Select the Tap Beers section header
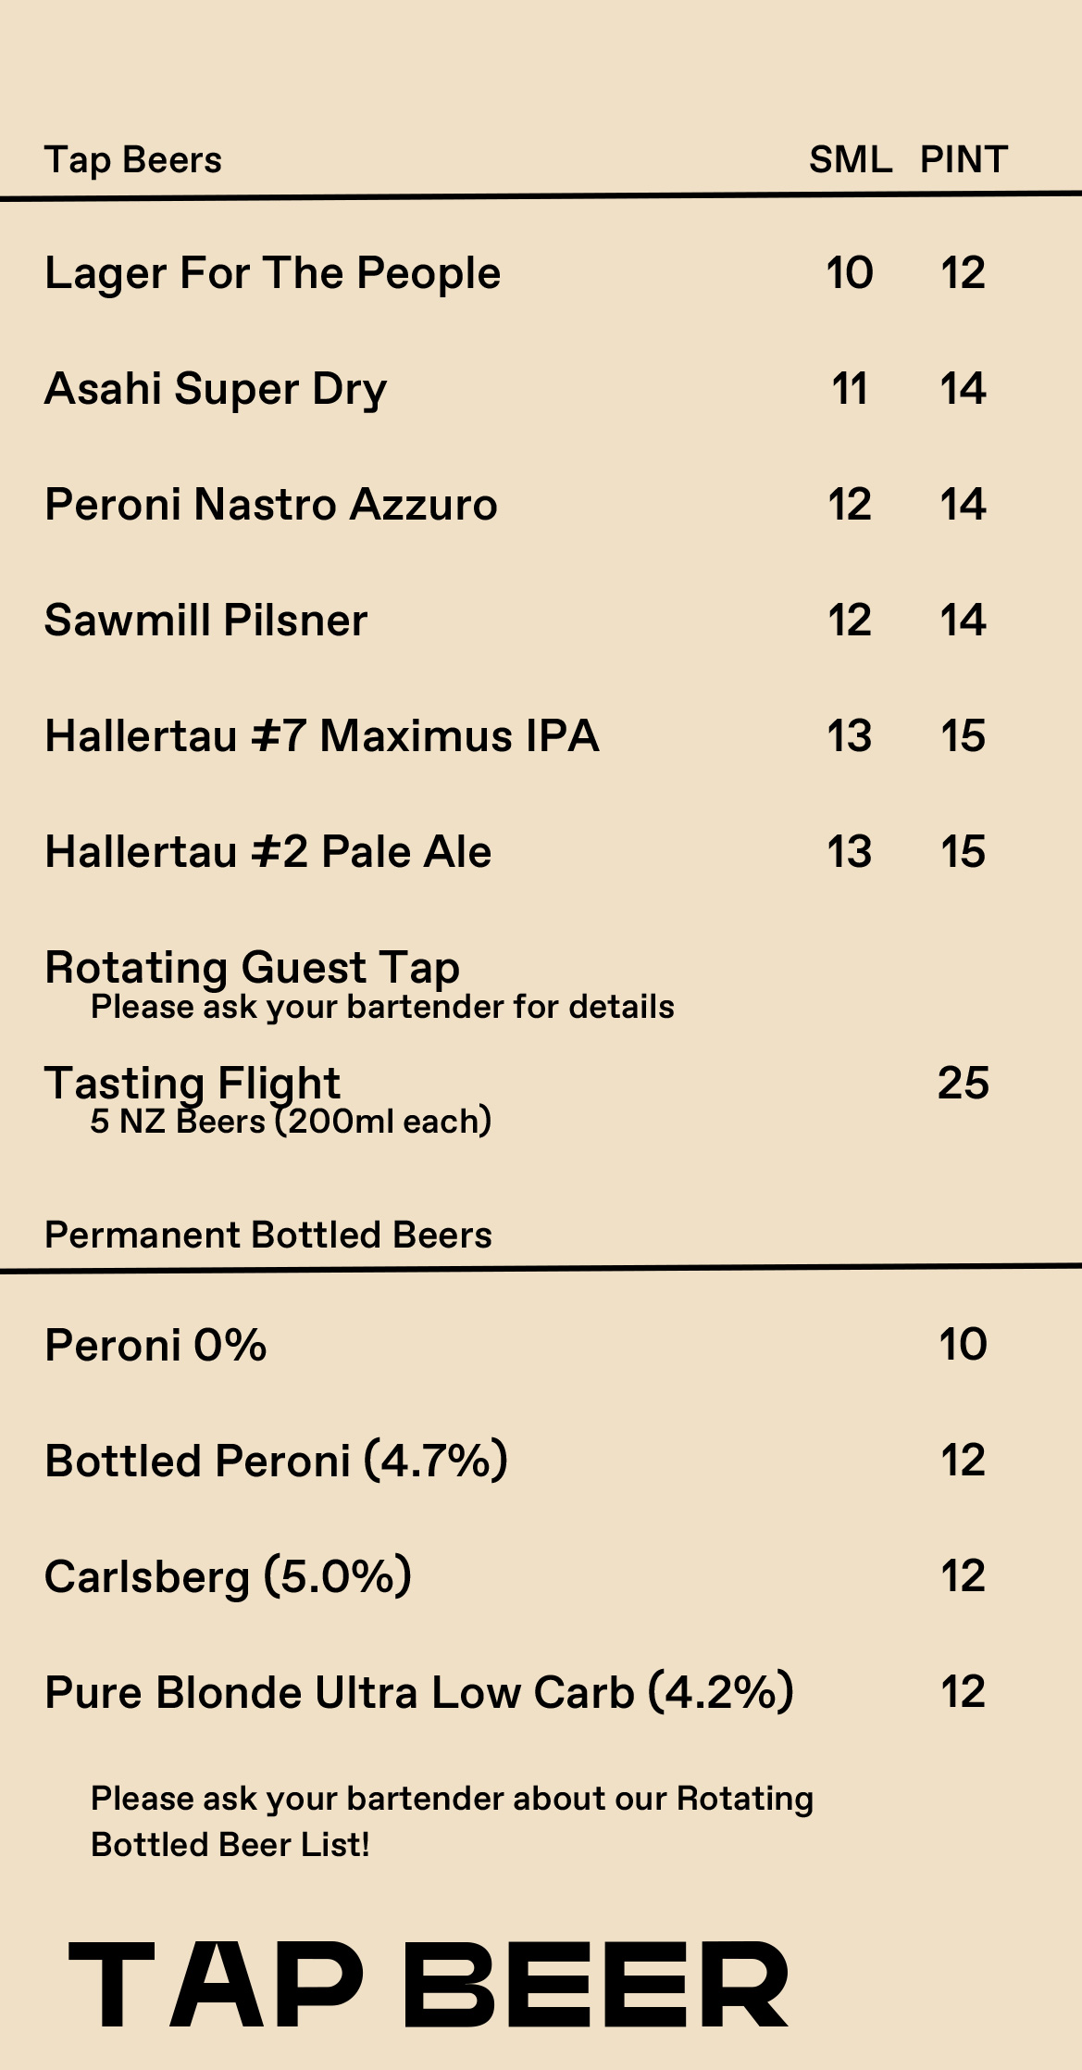Image resolution: width=1082 pixels, height=2070 pixels. point(133,160)
